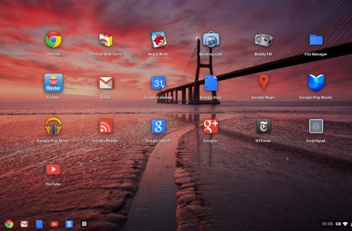The height and width of the screenshot is (231, 352).
Task: Open Google Play Books app
Action: 316,83
